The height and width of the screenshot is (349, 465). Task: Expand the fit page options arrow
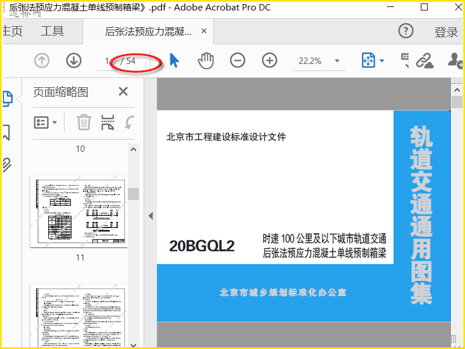(382, 61)
